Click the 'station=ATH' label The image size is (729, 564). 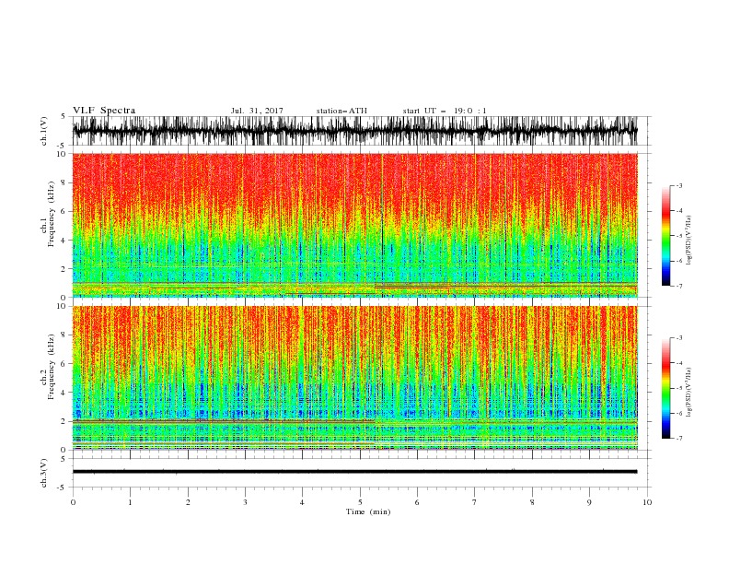341,111
